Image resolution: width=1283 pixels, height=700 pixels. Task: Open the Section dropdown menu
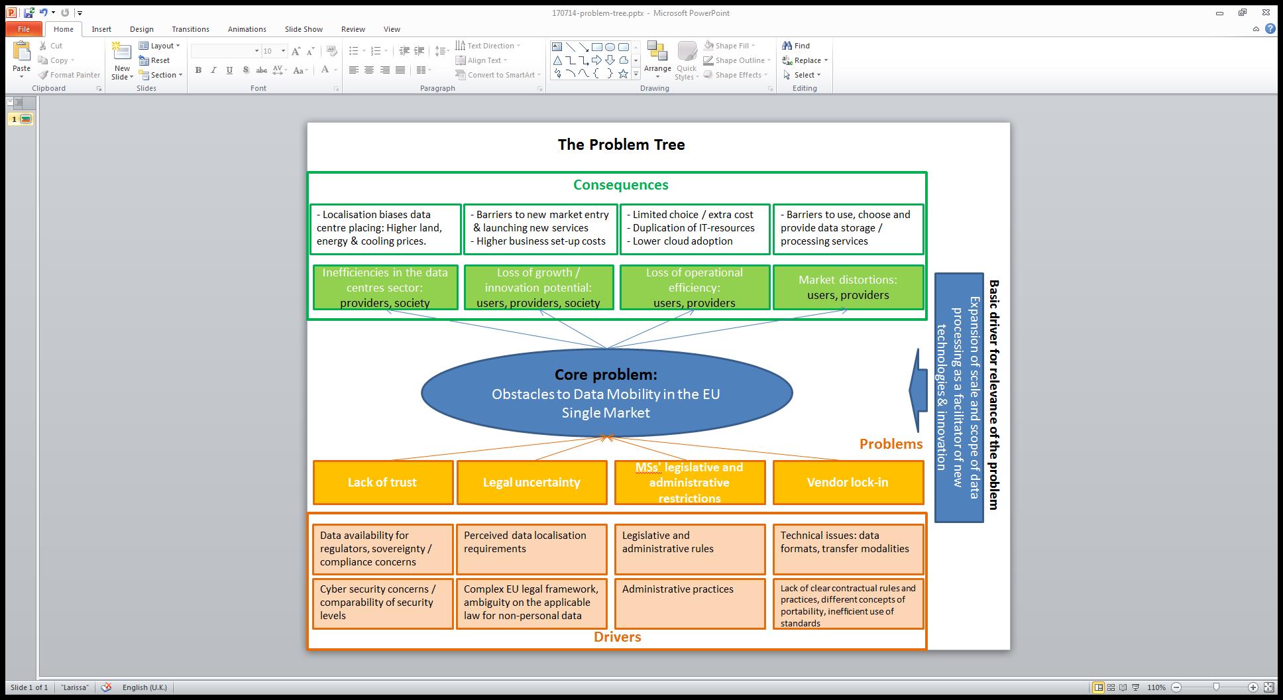(x=160, y=75)
